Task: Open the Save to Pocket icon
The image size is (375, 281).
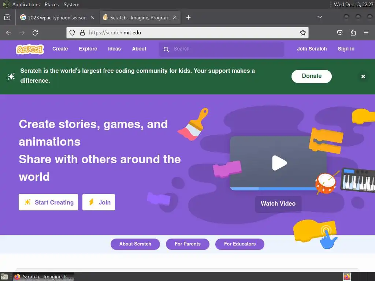Action: point(340,33)
